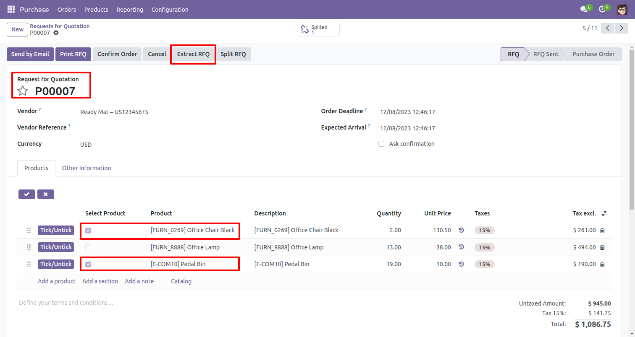The width and height of the screenshot is (635, 337).
Task: Click the Vendor Reference input field
Action: click(193, 128)
